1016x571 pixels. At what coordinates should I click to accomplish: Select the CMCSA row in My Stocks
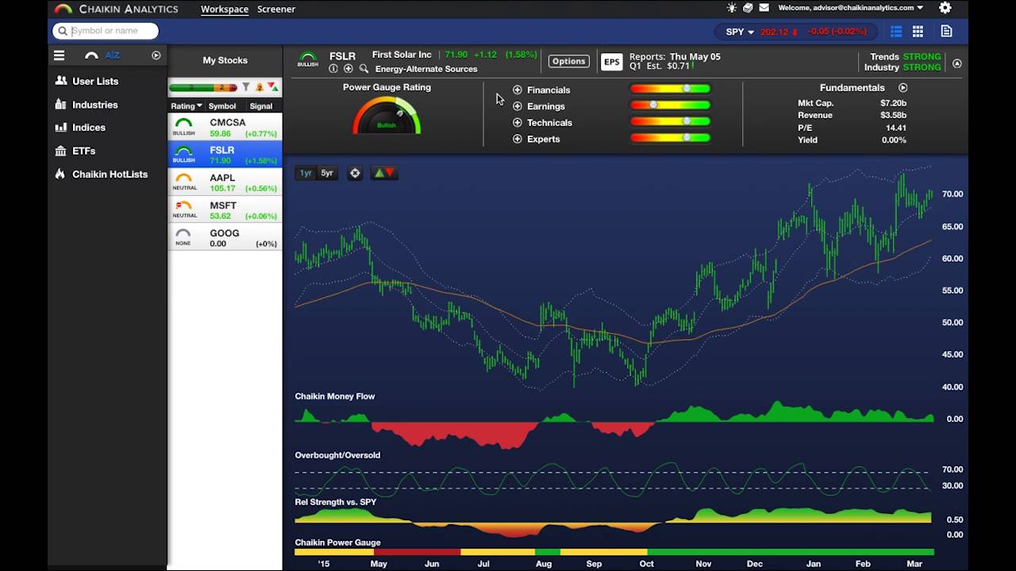coord(225,127)
